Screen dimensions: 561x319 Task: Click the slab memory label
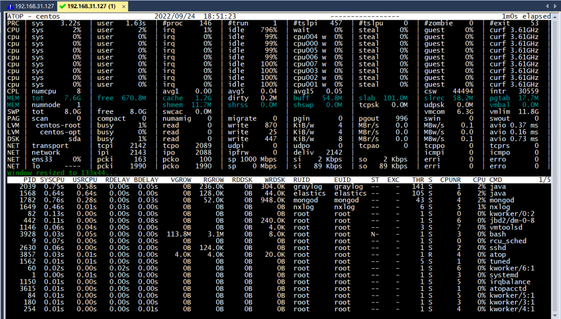[367, 98]
